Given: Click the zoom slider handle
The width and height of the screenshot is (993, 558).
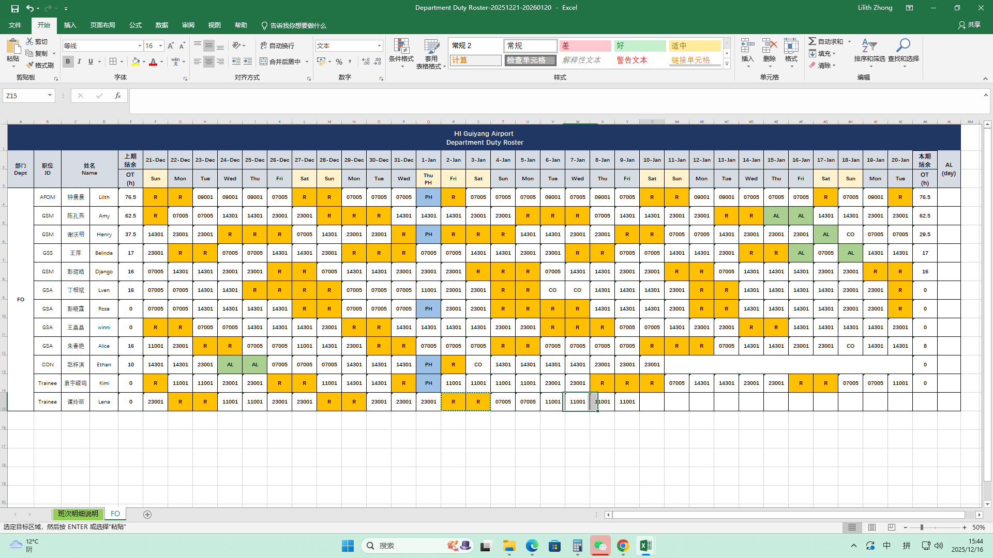Looking at the screenshot, I should coord(922,528).
